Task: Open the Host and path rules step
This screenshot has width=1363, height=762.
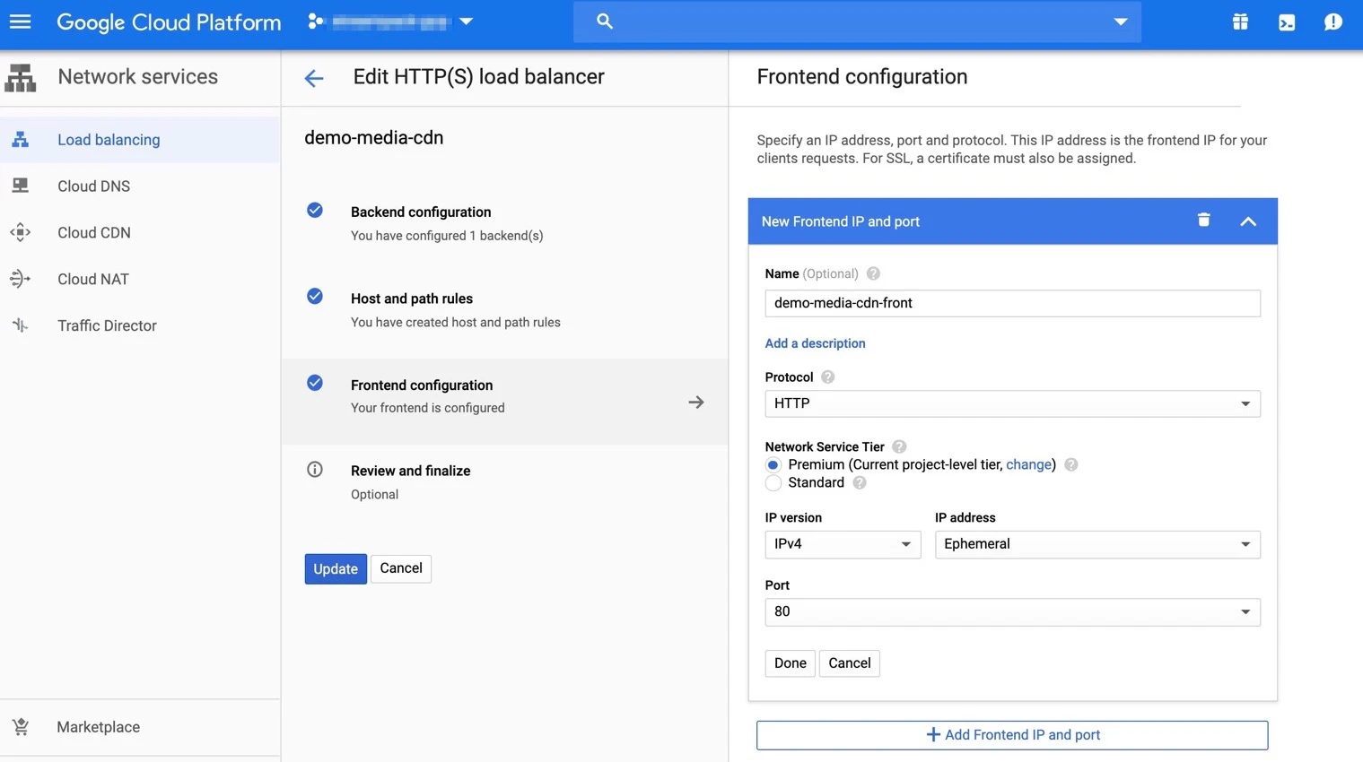Action: [504, 310]
